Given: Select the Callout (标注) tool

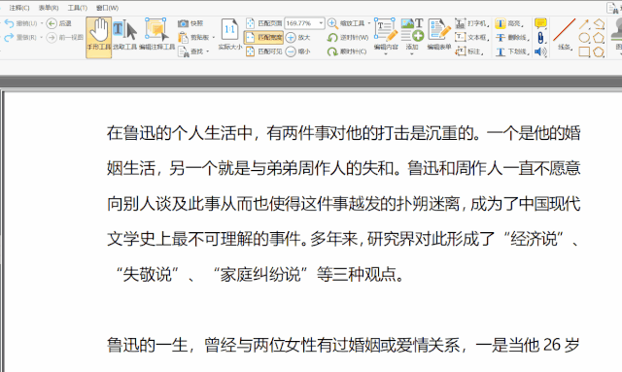Looking at the screenshot, I should pyautogui.click(x=469, y=51).
